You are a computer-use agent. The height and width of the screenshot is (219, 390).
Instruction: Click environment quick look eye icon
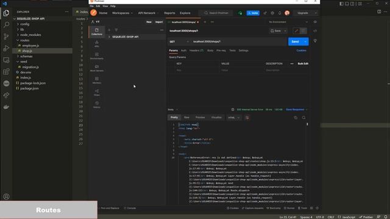tap(315, 22)
